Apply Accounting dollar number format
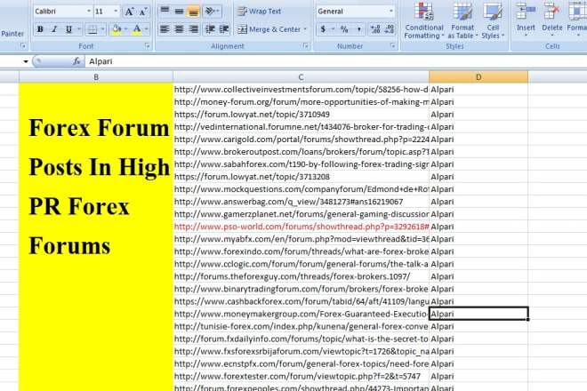The height and width of the screenshot is (391, 587). pyautogui.click(x=323, y=29)
